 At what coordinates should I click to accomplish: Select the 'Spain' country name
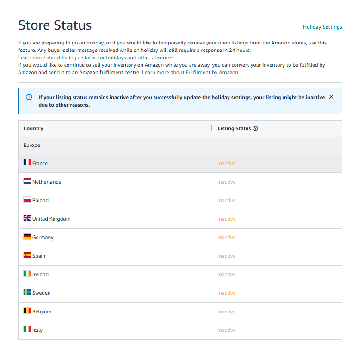39,256
